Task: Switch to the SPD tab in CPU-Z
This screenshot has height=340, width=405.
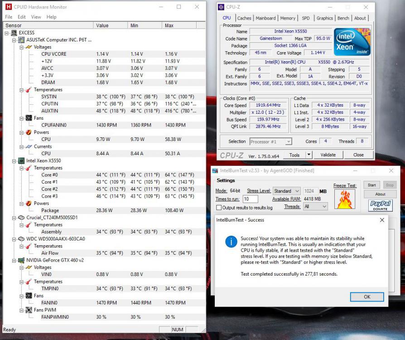Action: click(x=306, y=18)
